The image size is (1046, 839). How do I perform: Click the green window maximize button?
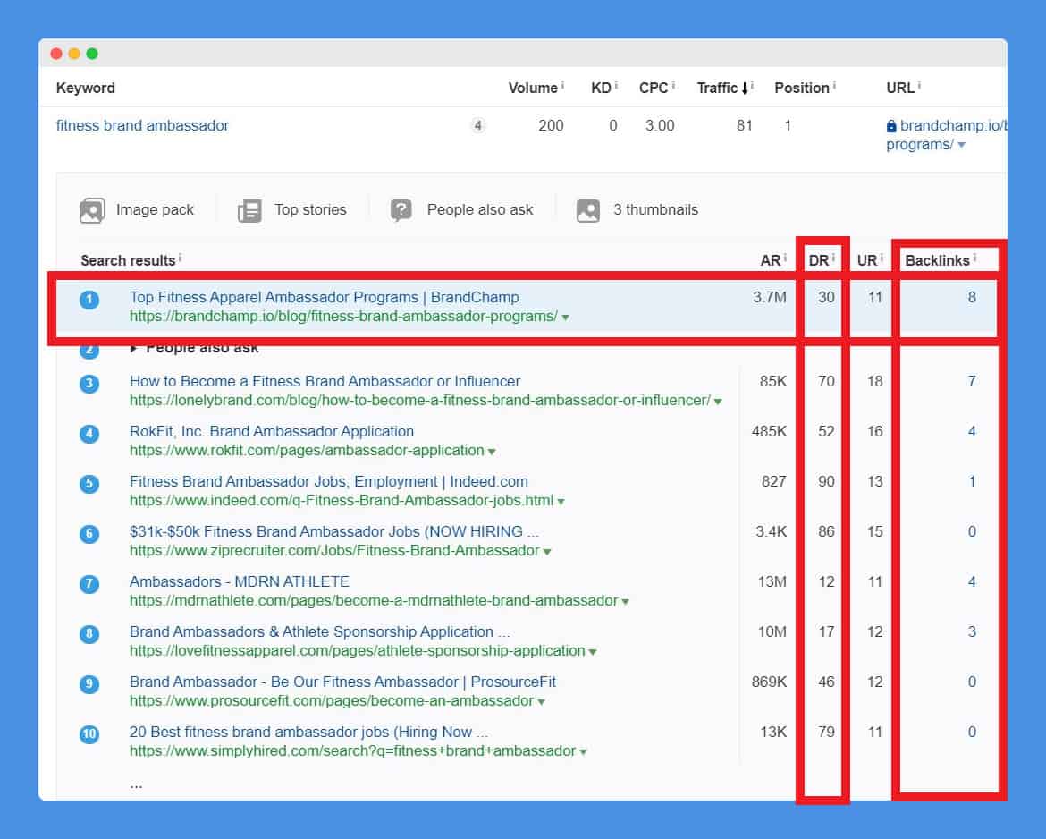[92, 54]
